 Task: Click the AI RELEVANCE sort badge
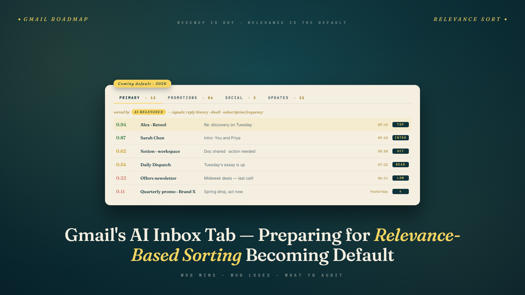pos(149,112)
